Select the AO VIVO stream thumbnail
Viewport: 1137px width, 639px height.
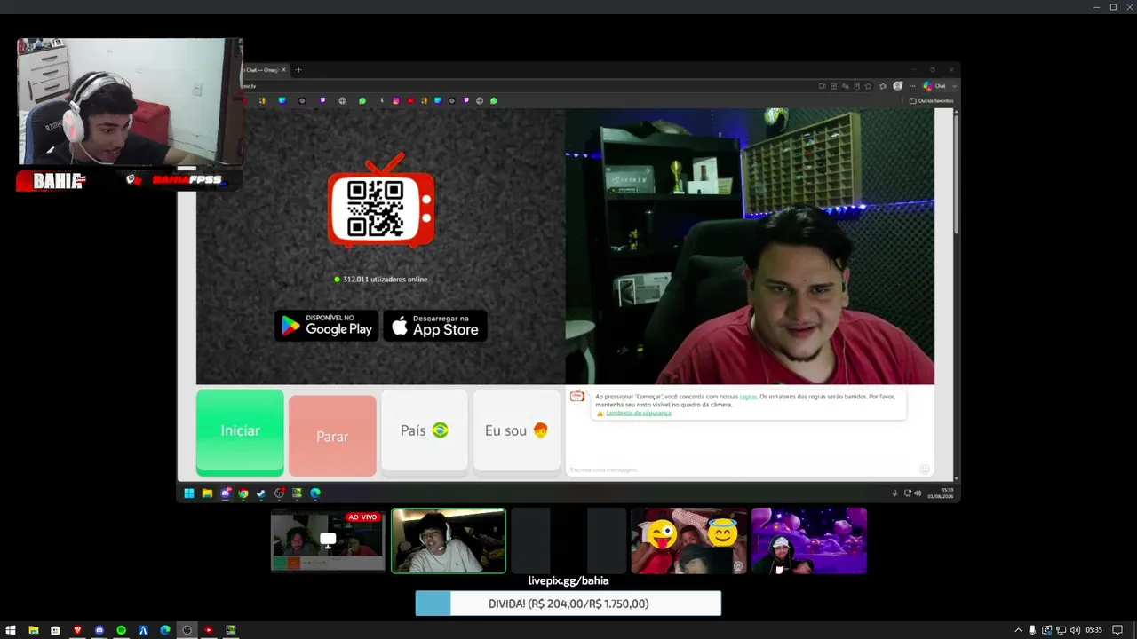tap(328, 540)
